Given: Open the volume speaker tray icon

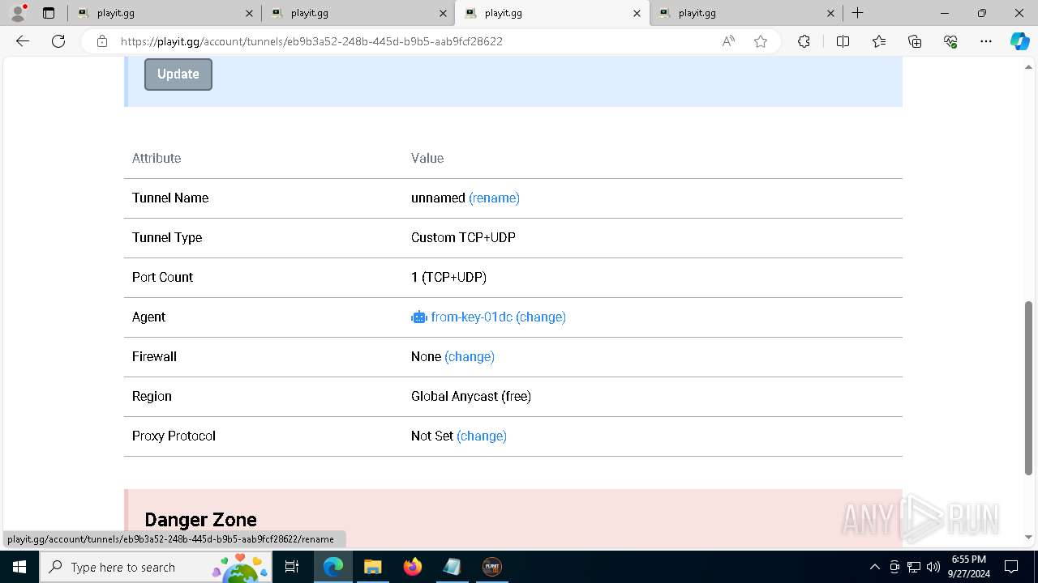Looking at the screenshot, I should pyautogui.click(x=933, y=567).
